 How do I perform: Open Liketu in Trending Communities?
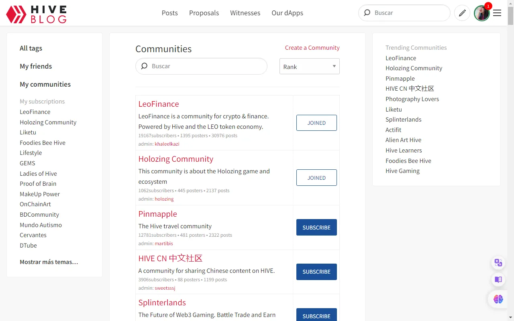(x=394, y=110)
